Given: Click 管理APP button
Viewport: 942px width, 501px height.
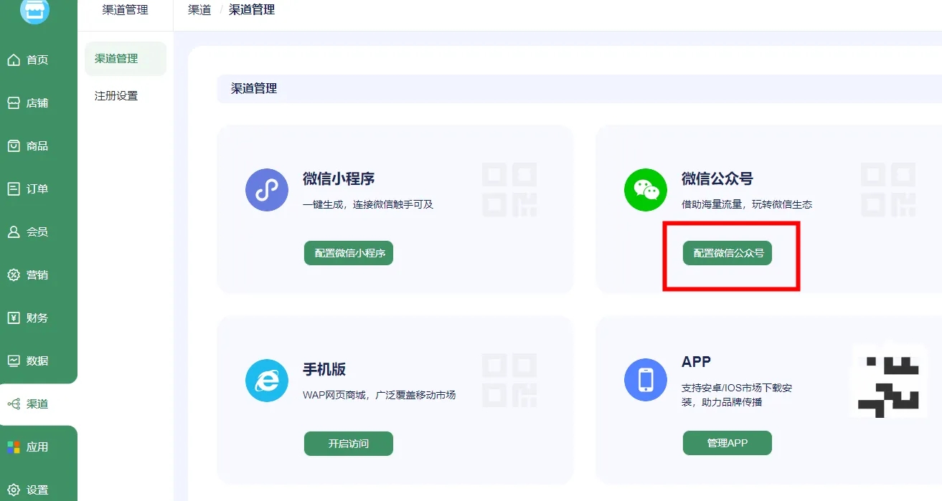Looking at the screenshot, I should point(727,442).
